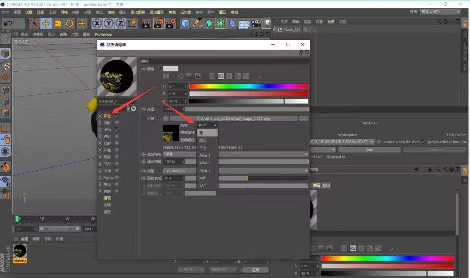Toggle Render when finished checkbox
This screenshot has height=278, width=470.
pyautogui.click(x=379, y=142)
